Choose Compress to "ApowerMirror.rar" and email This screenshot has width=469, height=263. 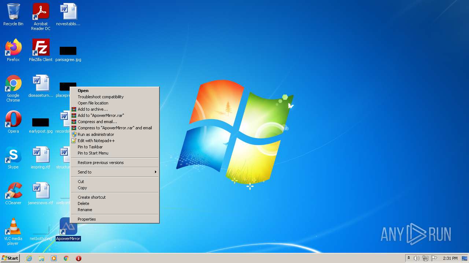(115, 128)
